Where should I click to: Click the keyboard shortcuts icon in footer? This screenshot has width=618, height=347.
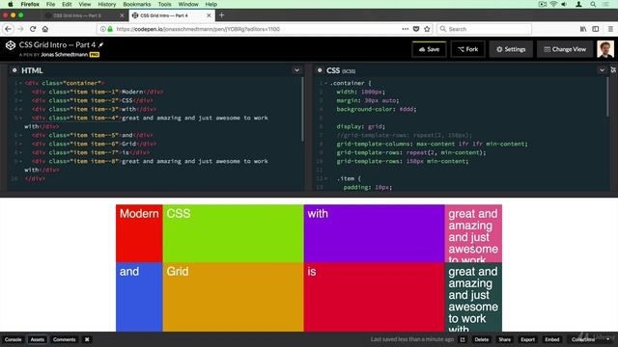87,339
